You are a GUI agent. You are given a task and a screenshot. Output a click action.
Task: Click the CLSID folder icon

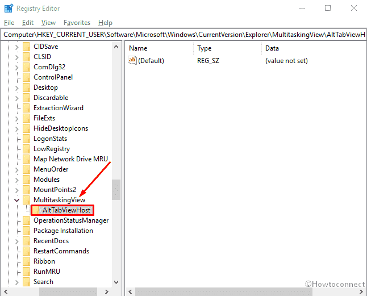27,57
